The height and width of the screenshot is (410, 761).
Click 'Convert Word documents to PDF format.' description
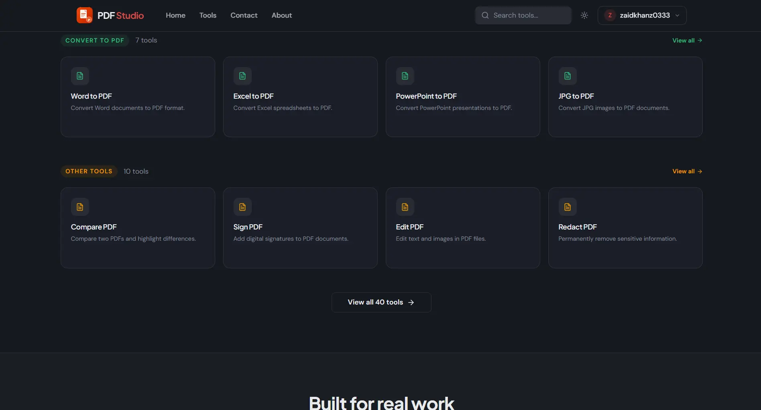[128, 108]
